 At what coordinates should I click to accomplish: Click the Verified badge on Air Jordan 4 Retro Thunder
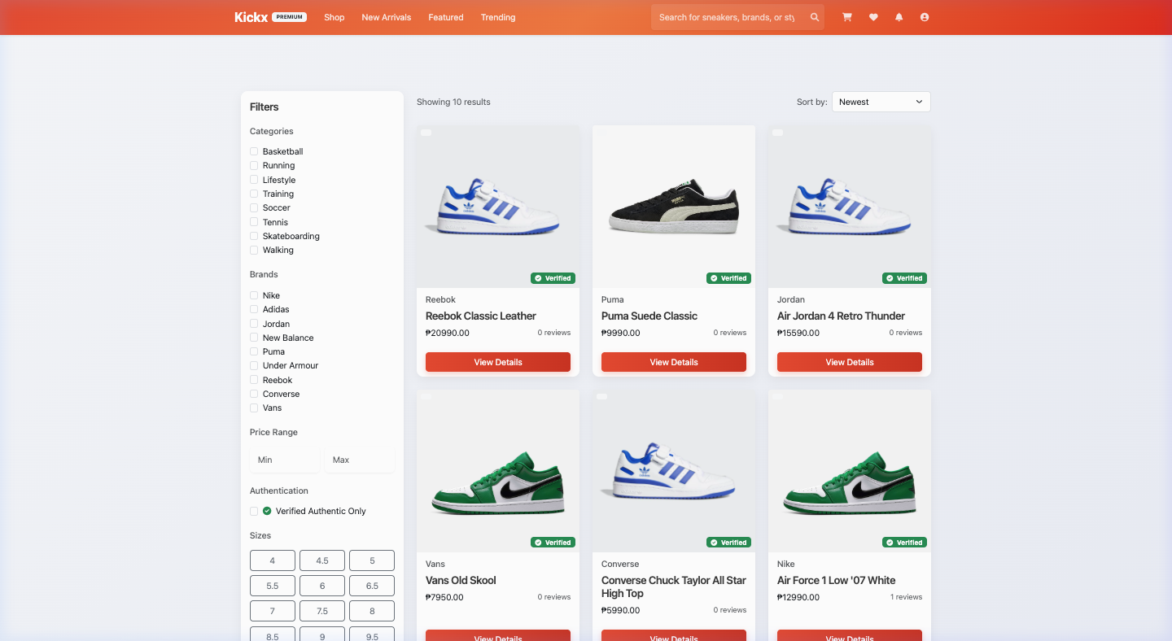pyautogui.click(x=905, y=278)
